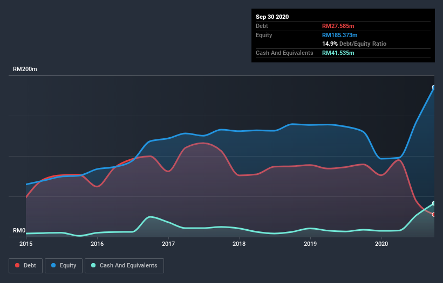443x283 pixels.
Task: Click the Equity label in the tooltip
Action: tap(264, 35)
